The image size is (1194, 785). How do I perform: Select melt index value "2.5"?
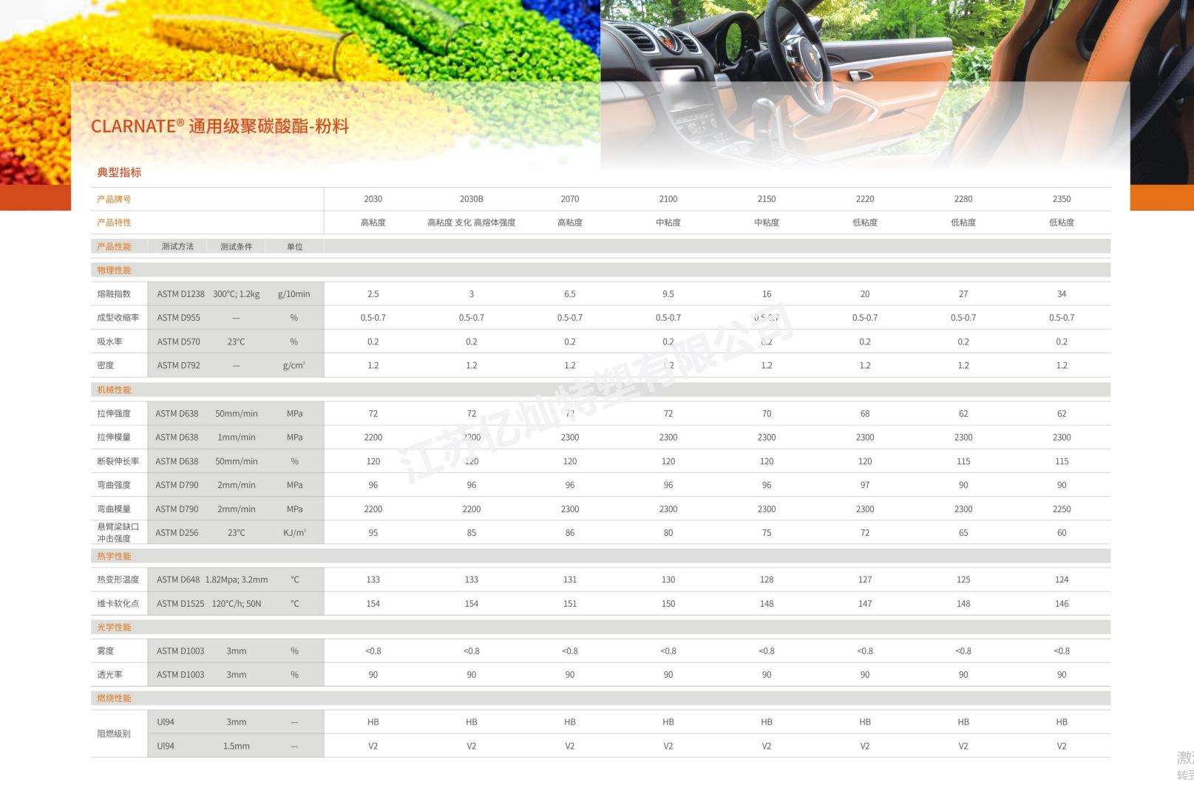point(373,294)
